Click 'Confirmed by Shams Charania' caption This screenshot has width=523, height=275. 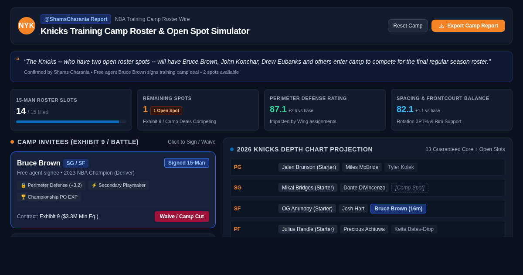pos(57,72)
